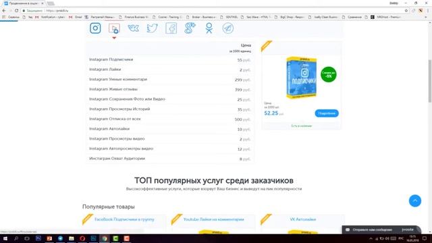Select Instagram Живые отзывы row
The height and width of the screenshot is (243, 432).
point(169,90)
